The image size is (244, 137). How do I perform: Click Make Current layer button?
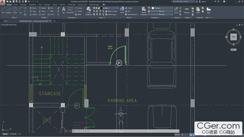tap(111, 11)
